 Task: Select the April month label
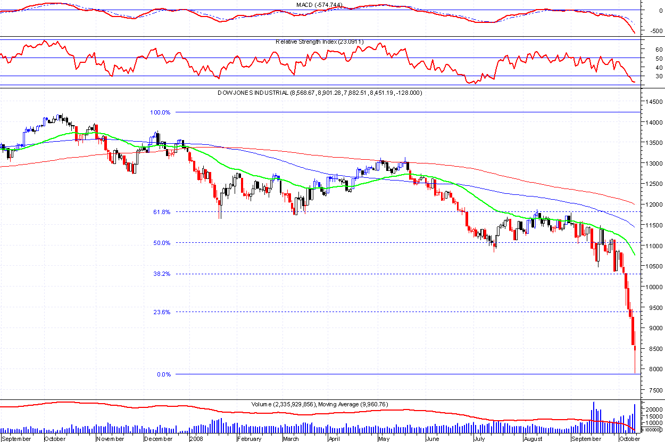coord(334,439)
